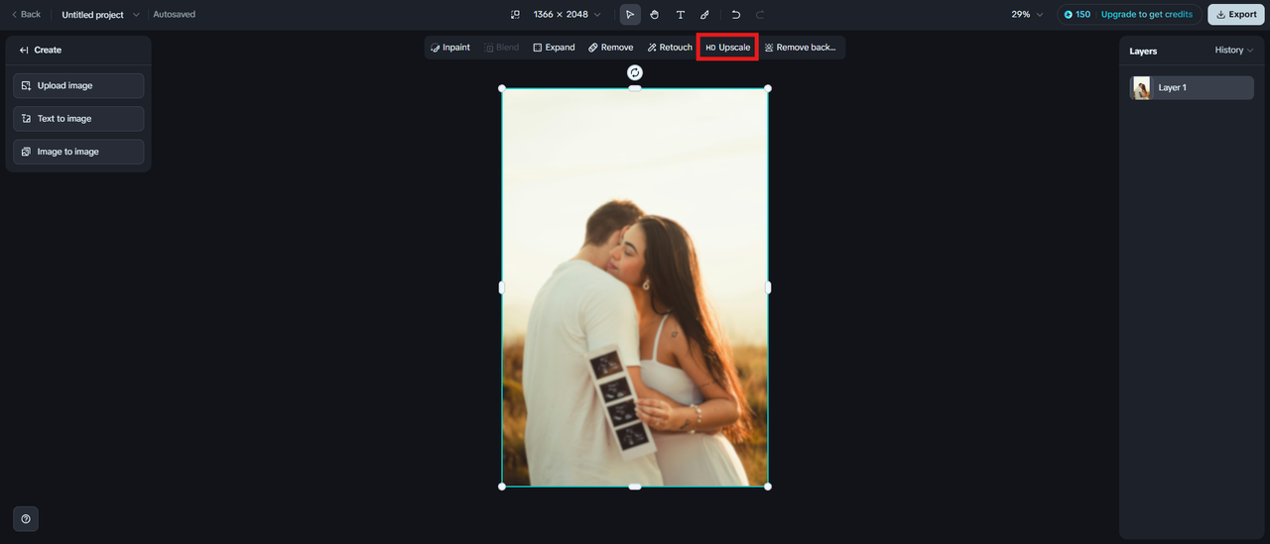This screenshot has height=544, width=1270.
Task: Choose the Retouch tool
Action: 670,48
